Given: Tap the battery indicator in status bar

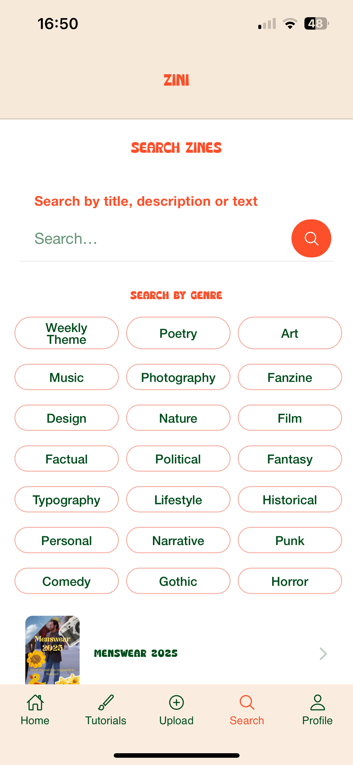Looking at the screenshot, I should [x=316, y=24].
